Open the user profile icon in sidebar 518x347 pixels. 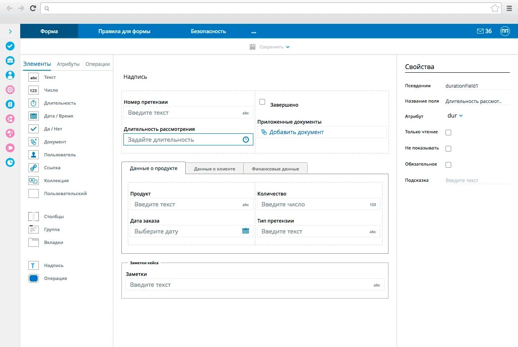(10, 75)
